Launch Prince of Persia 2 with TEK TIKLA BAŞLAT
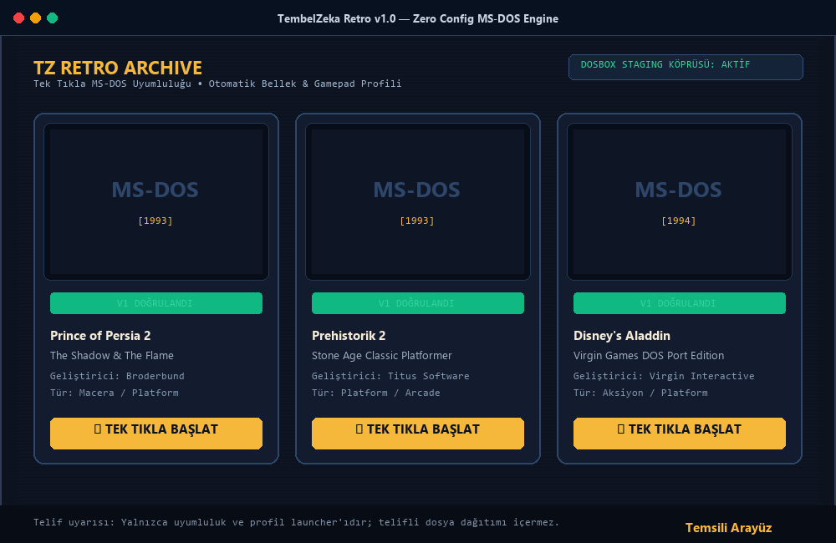This screenshot has width=836, height=543. point(156,433)
